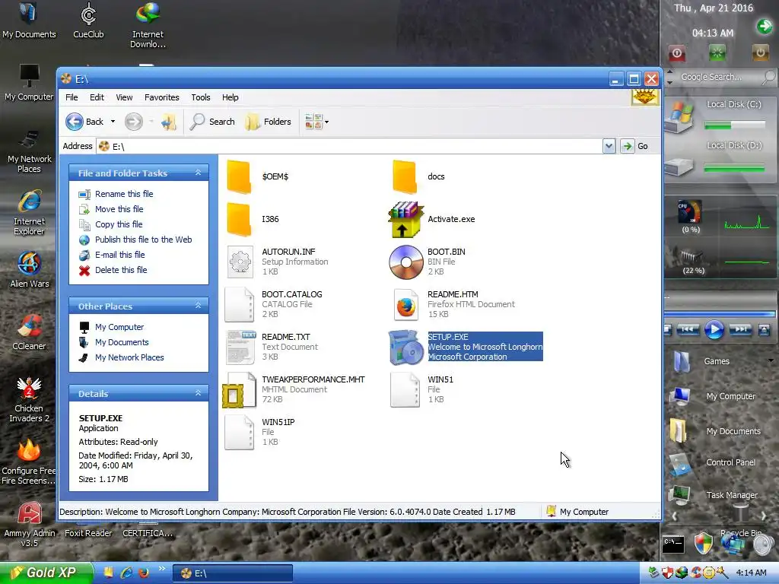Click the E:\ taskbar window button

click(x=233, y=573)
